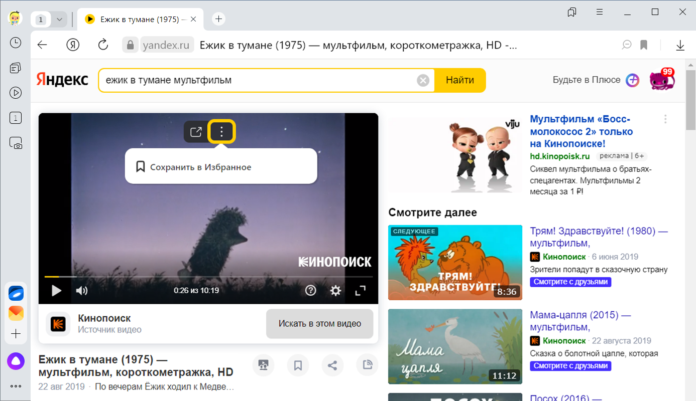The width and height of the screenshot is (696, 401).
Task: Open the Мама-цапля video thumbnail
Action: coord(455,346)
